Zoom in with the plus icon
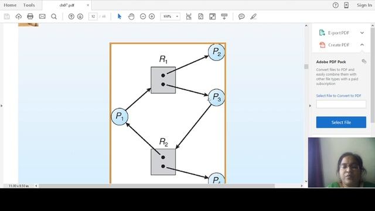The height and width of the screenshot is (211, 375). (x=152, y=16)
